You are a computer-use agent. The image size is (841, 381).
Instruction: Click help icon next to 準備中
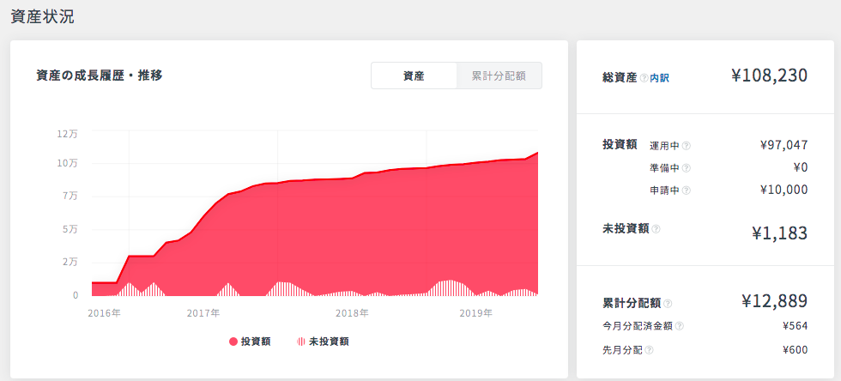click(x=686, y=168)
